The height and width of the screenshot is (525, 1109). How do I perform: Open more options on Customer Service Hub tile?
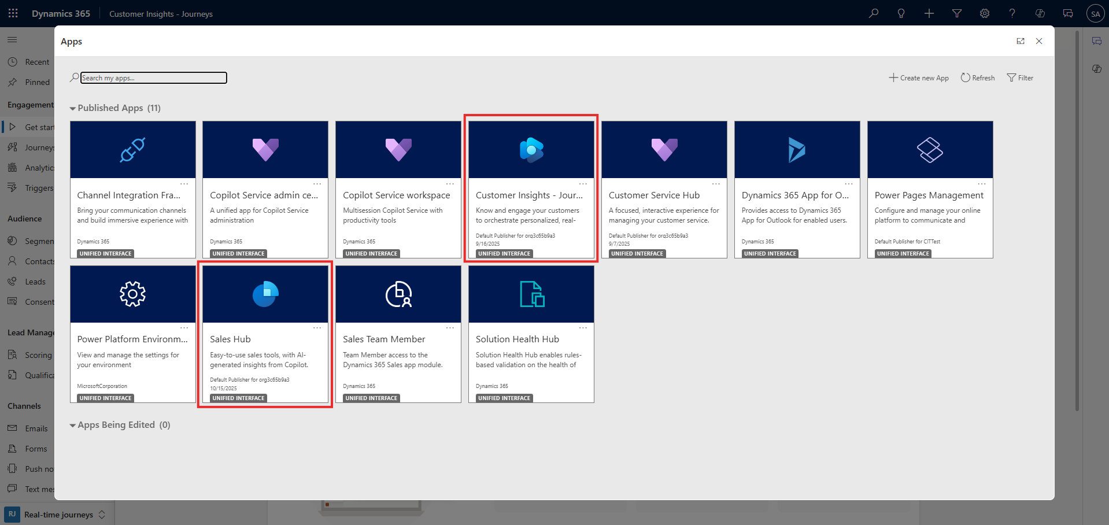click(716, 184)
